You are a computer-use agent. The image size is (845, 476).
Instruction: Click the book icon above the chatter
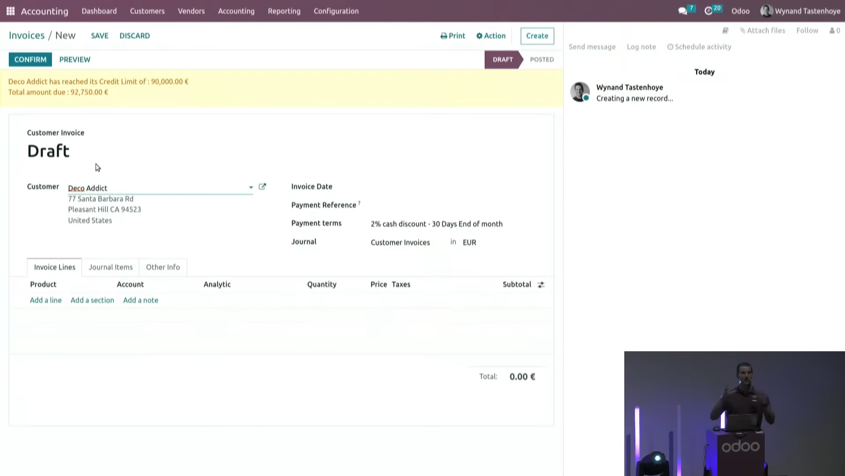coord(725,30)
